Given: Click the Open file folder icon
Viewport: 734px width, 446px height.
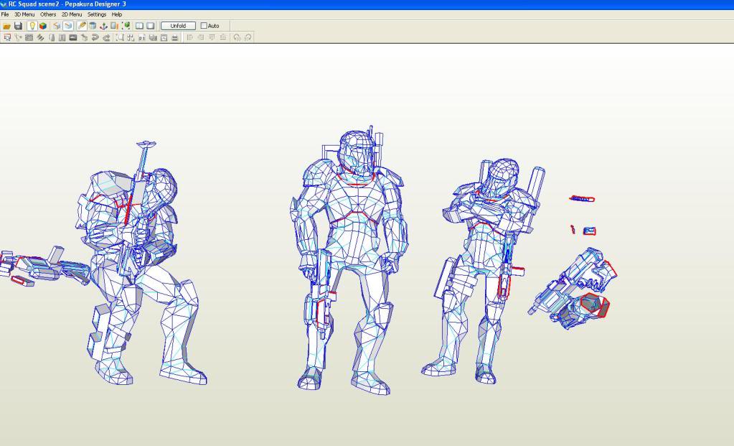Looking at the screenshot, I should pyautogui.click(x=7, y=26).
